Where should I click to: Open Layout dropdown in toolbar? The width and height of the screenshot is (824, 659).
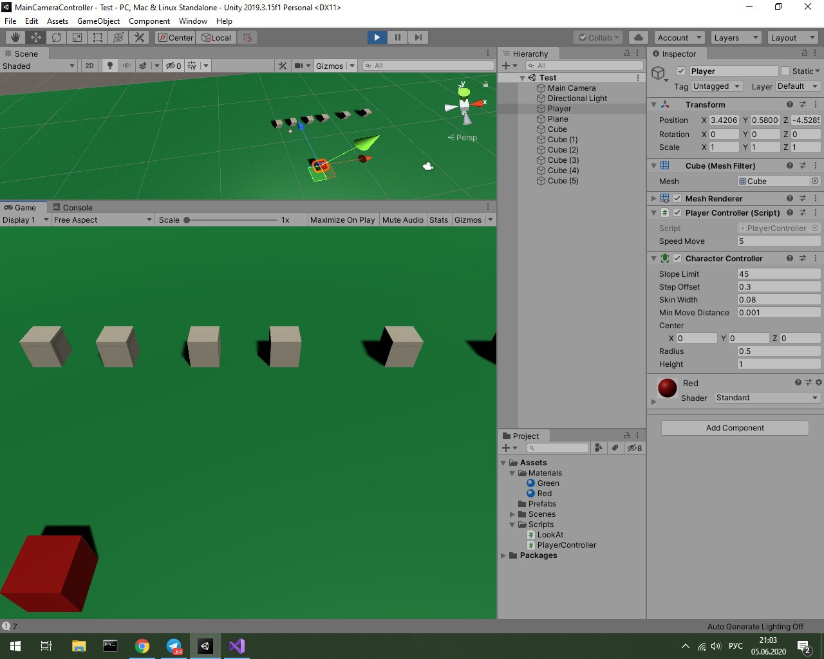pyautogui.click(x=792, y=37)
